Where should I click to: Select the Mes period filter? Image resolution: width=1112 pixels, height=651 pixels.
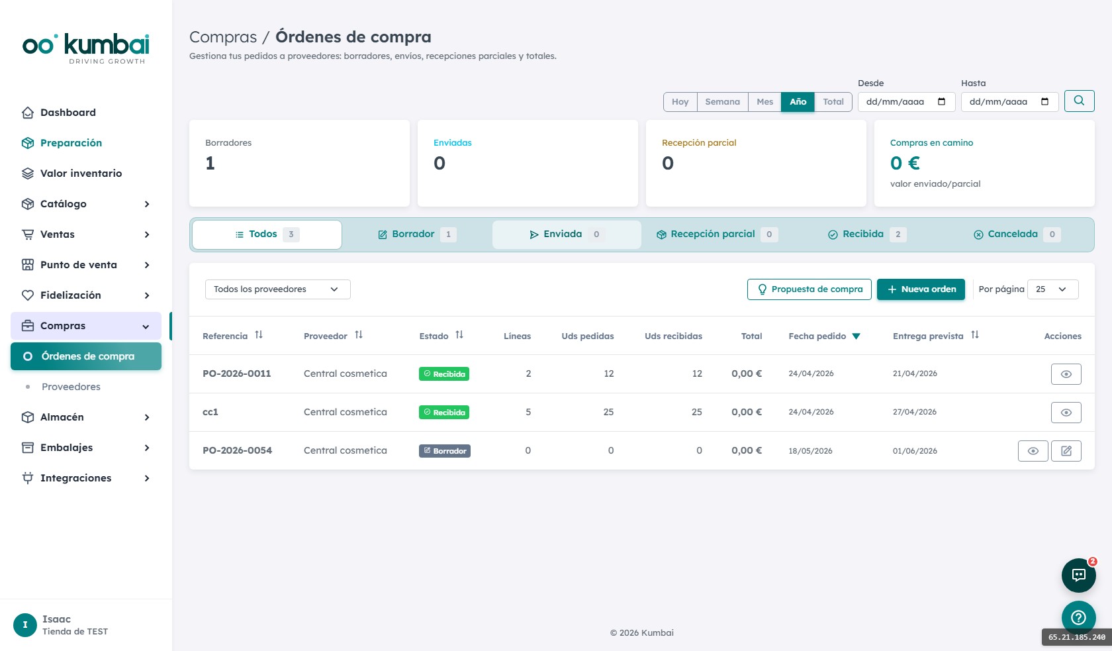click(765, 101)
